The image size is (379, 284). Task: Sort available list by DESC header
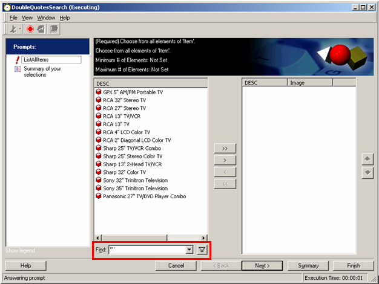coord(151,83)
